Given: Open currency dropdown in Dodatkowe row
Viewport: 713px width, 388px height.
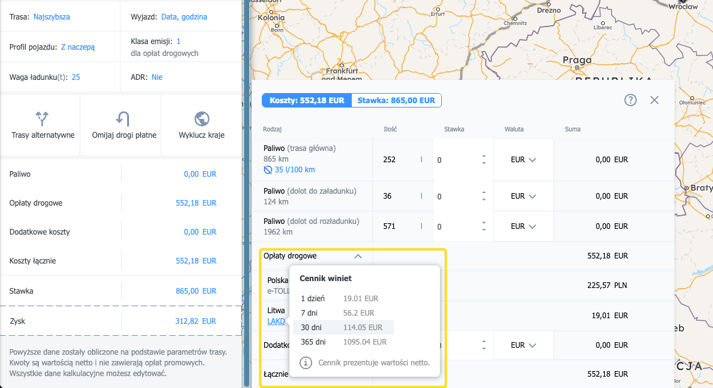Looking at the screenshot, I should coord(523,345).
